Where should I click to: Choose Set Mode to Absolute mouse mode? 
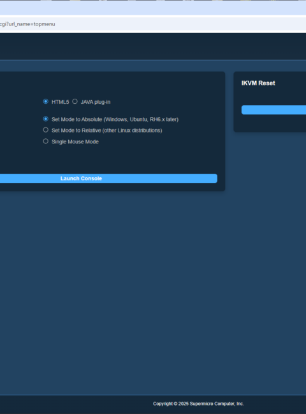(46, 119)
